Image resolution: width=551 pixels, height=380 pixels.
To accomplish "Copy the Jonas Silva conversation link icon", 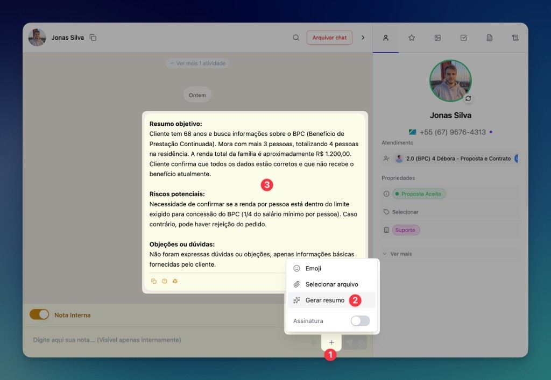I will [93, 38].
